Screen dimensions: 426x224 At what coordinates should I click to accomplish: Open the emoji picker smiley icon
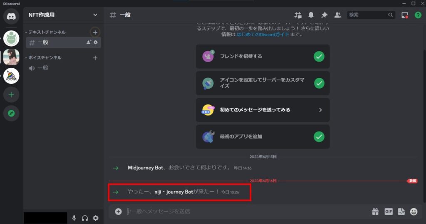(x=414, y=212)
